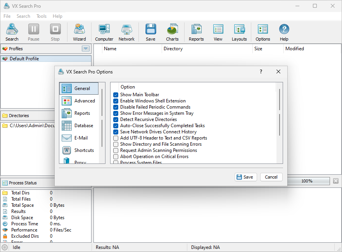Disable Show Main Toolbar option
This screenshot has height=252, width=342.
click(116, 94)
